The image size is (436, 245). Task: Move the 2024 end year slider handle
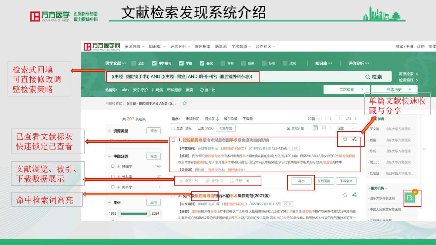click(149, 213)
